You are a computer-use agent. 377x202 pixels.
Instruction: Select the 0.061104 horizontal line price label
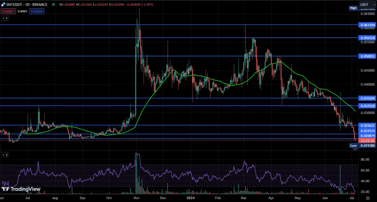367,25
